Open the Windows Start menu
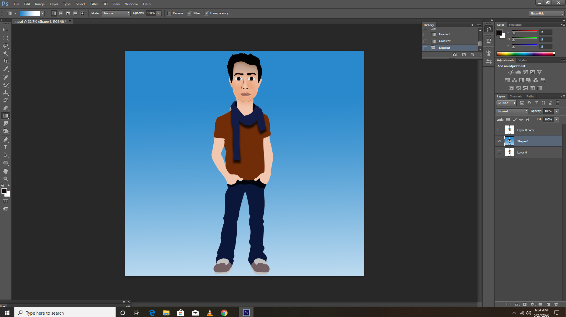Viewport: 566px width, 317px height. (7, 313)
